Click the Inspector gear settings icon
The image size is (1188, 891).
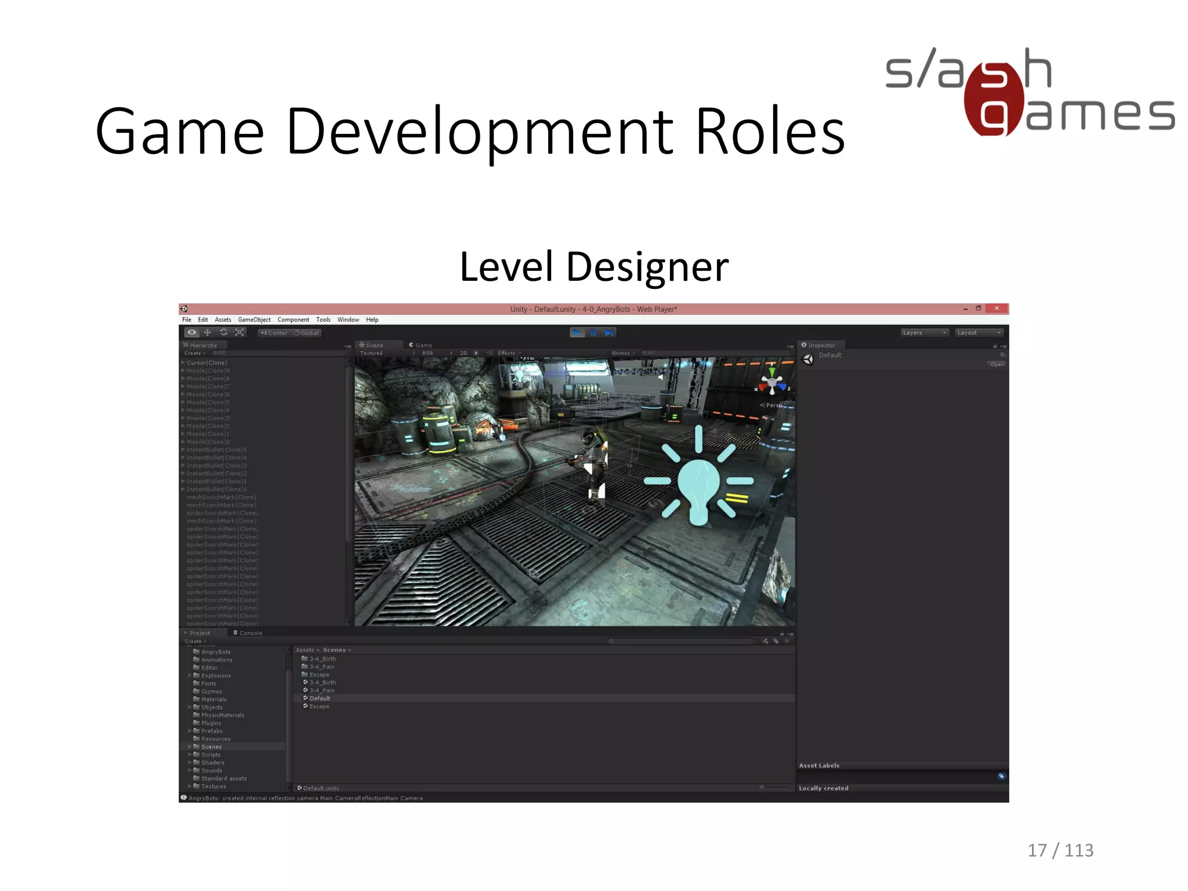1002,355
